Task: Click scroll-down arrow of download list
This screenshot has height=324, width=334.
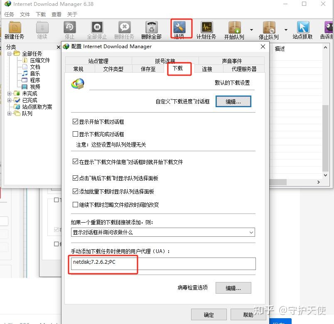Action: coord(325,175)
